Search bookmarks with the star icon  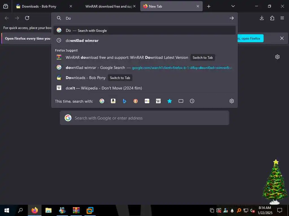[x=170, y=101]
